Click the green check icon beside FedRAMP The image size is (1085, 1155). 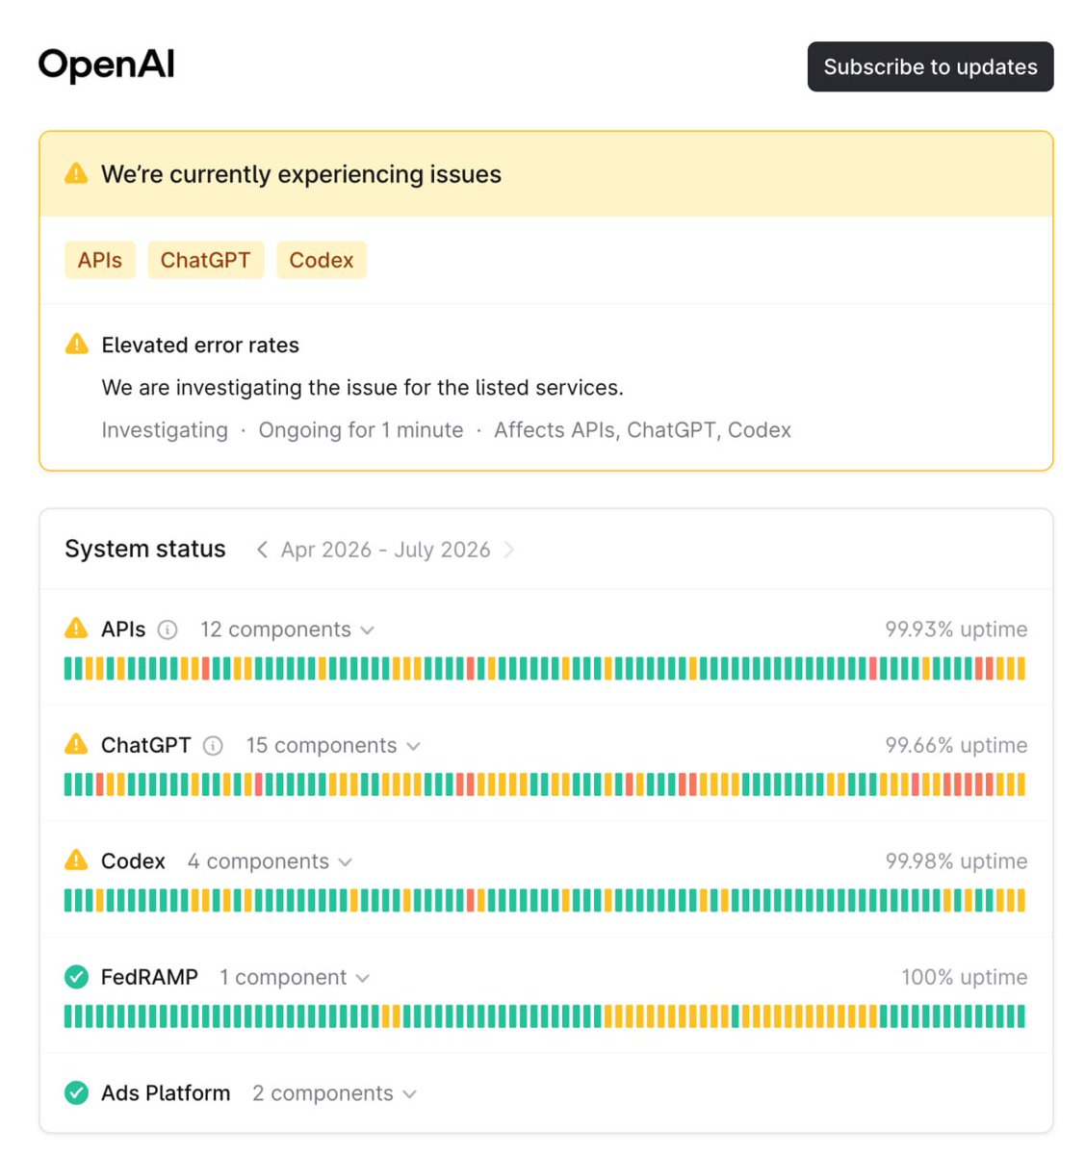point(76,977)
